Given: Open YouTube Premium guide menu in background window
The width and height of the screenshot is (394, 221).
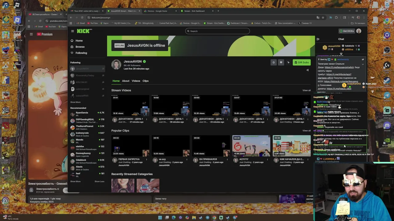Looking at the screenshot, I should pos(31,34).
